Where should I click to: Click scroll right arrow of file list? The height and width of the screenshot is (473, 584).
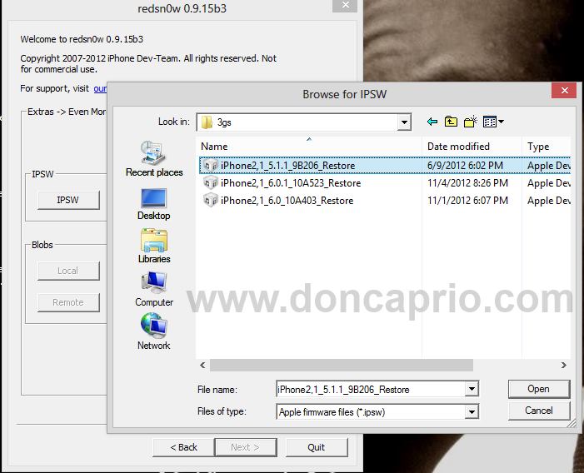coord(564,365)
